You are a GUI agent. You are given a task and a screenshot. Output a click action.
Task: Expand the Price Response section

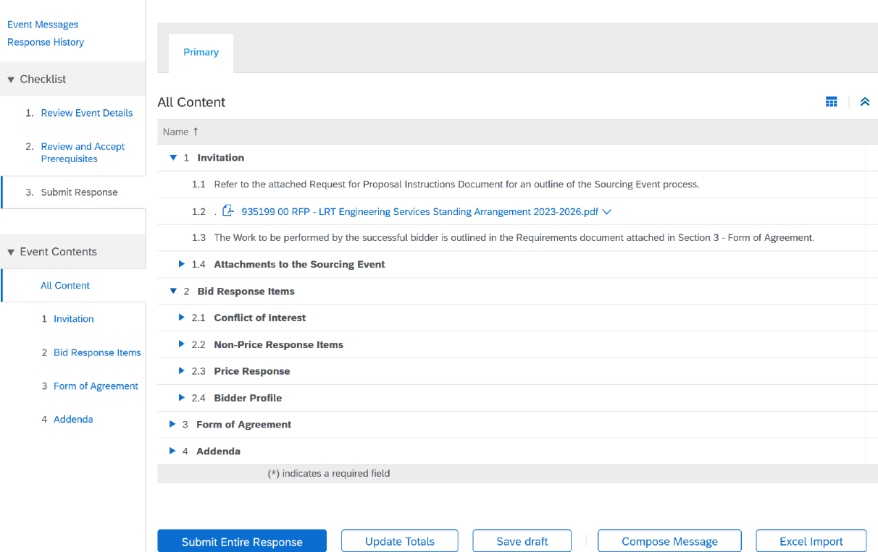click(x=182, y=371)
